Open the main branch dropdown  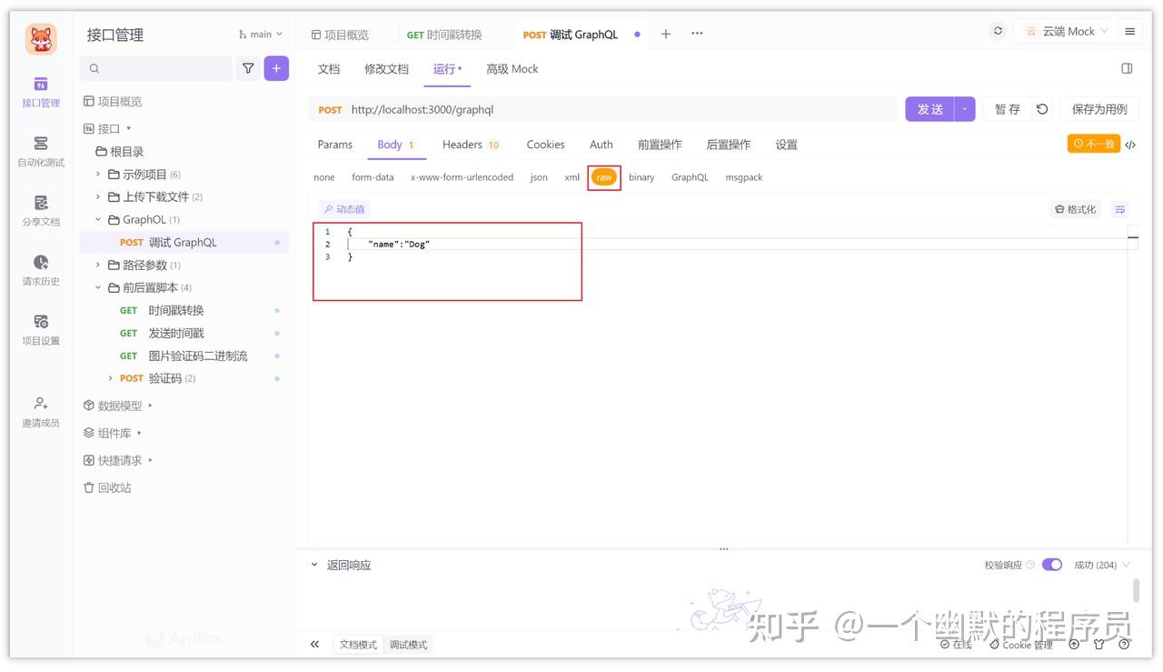click(261, 34)
